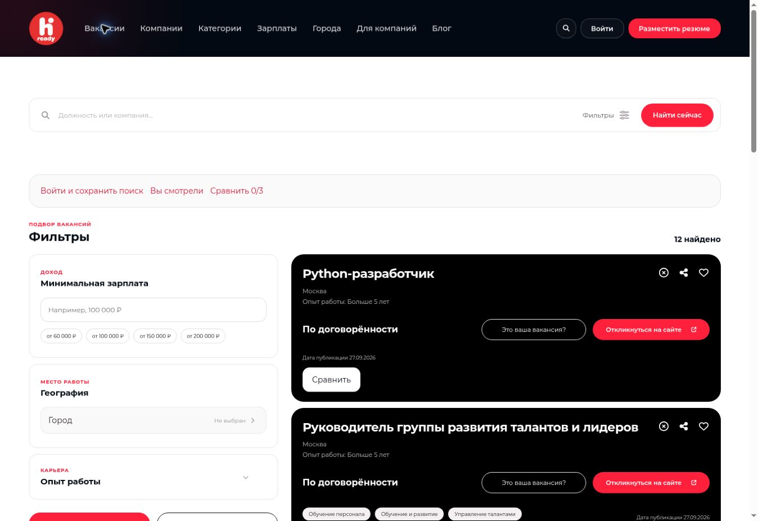The width and height of the screenshot is (758, 521).
Task: Open the Города navigation item
Action: (327, 28)
